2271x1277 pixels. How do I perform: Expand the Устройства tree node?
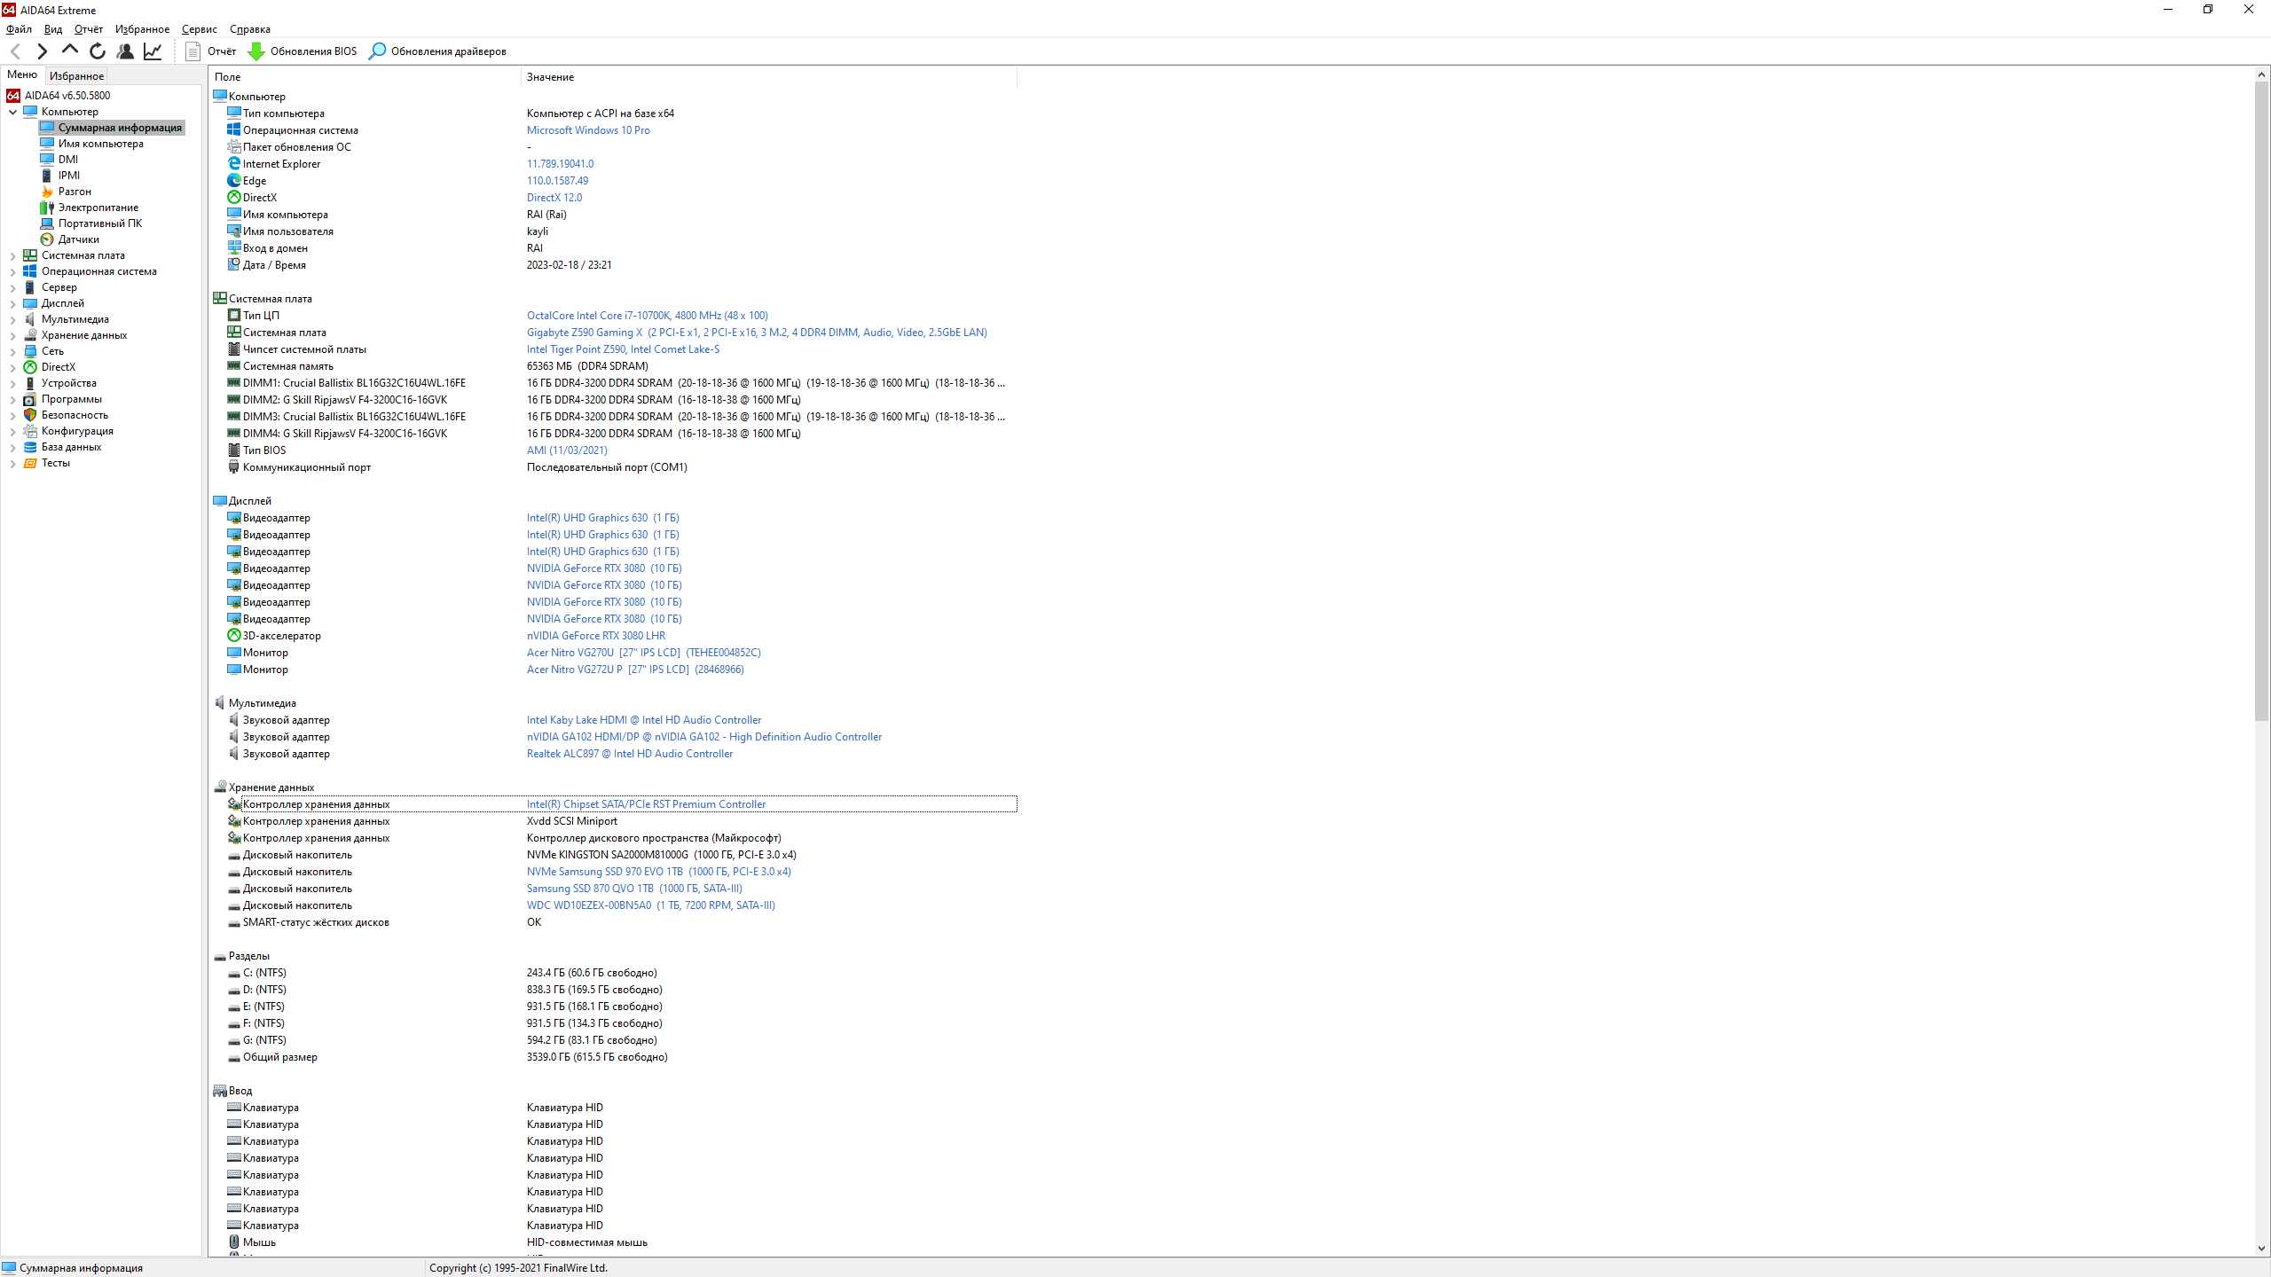13,383
